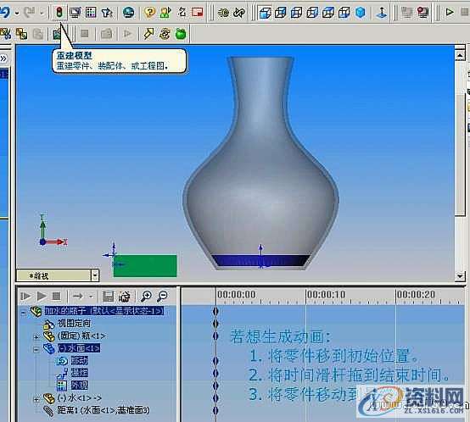Click the keyframe on the 距离1 row
This screenshot has height=422, width=470.
coord(215,410)
